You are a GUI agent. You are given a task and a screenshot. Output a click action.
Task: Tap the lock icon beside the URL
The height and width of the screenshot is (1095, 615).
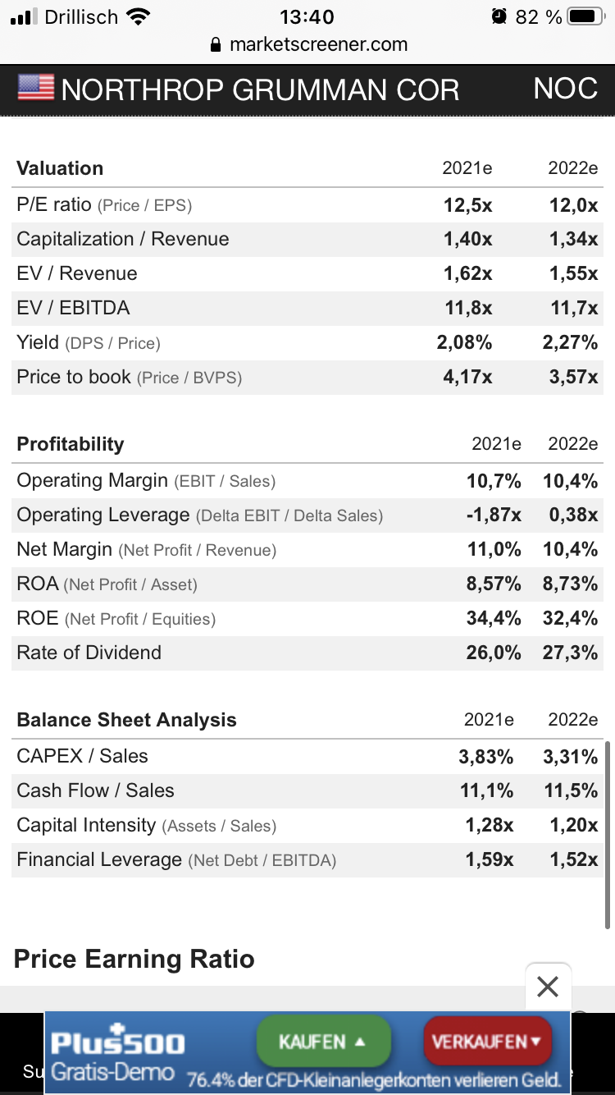(x=216, y=45)
